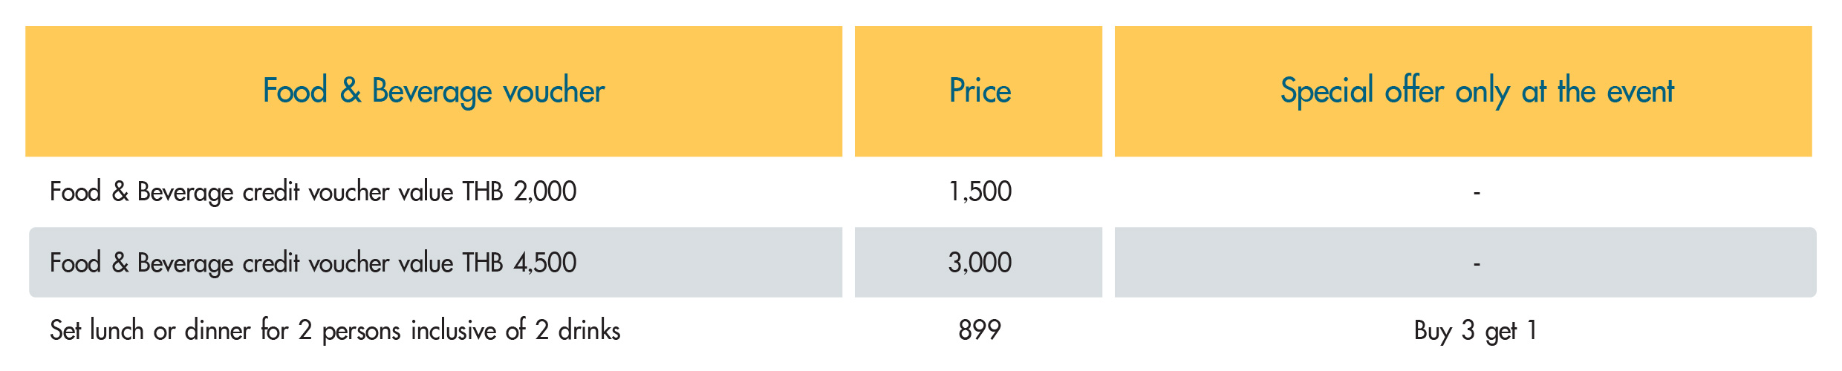Click the "Buy 3 get 1" offer

pos(1475,330)
